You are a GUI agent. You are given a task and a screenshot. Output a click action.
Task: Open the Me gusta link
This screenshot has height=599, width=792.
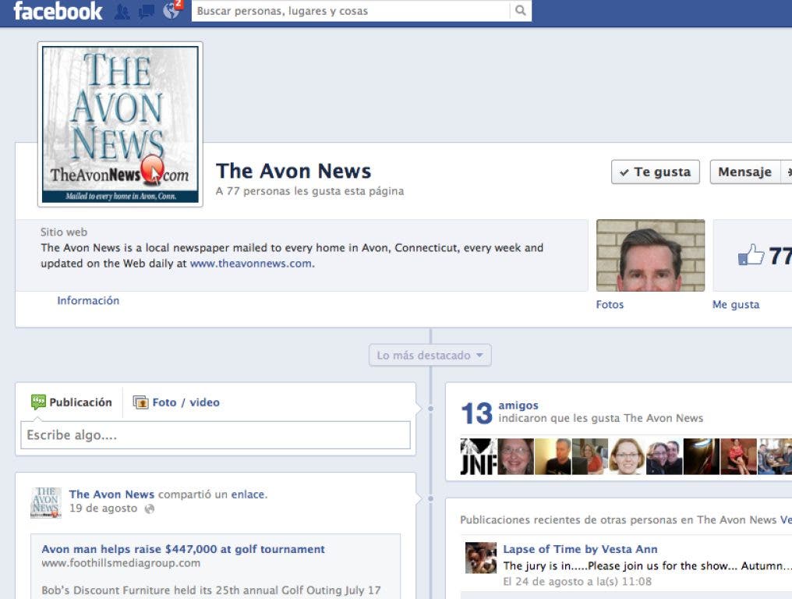[x=735, y=304]
